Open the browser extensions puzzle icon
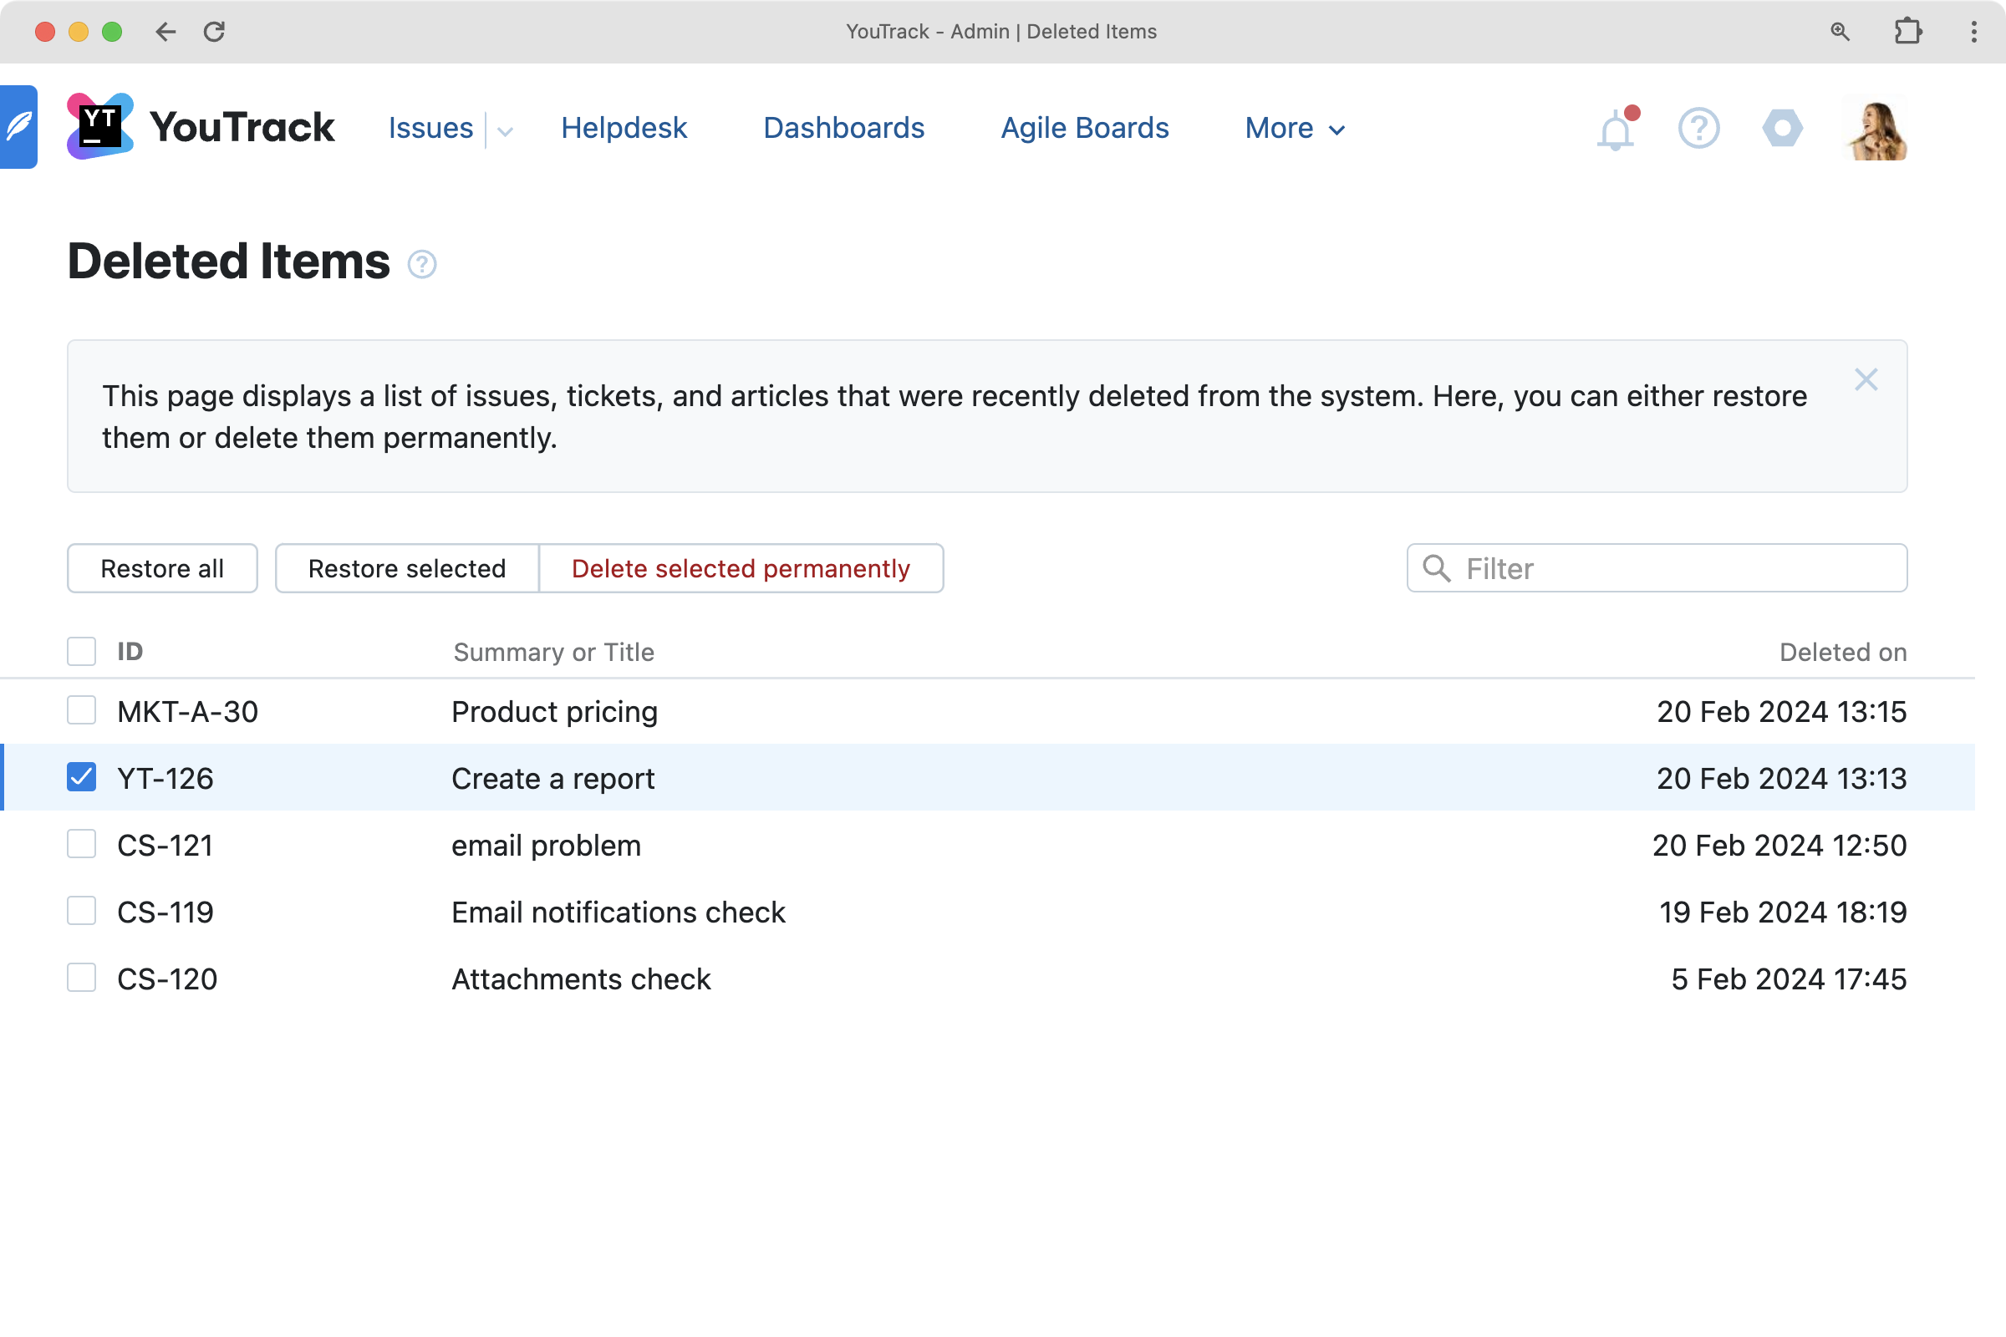 tap(1907, 32)
